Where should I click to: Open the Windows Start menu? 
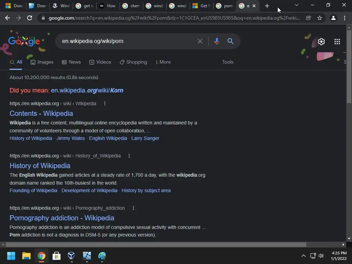click(11, 256)
